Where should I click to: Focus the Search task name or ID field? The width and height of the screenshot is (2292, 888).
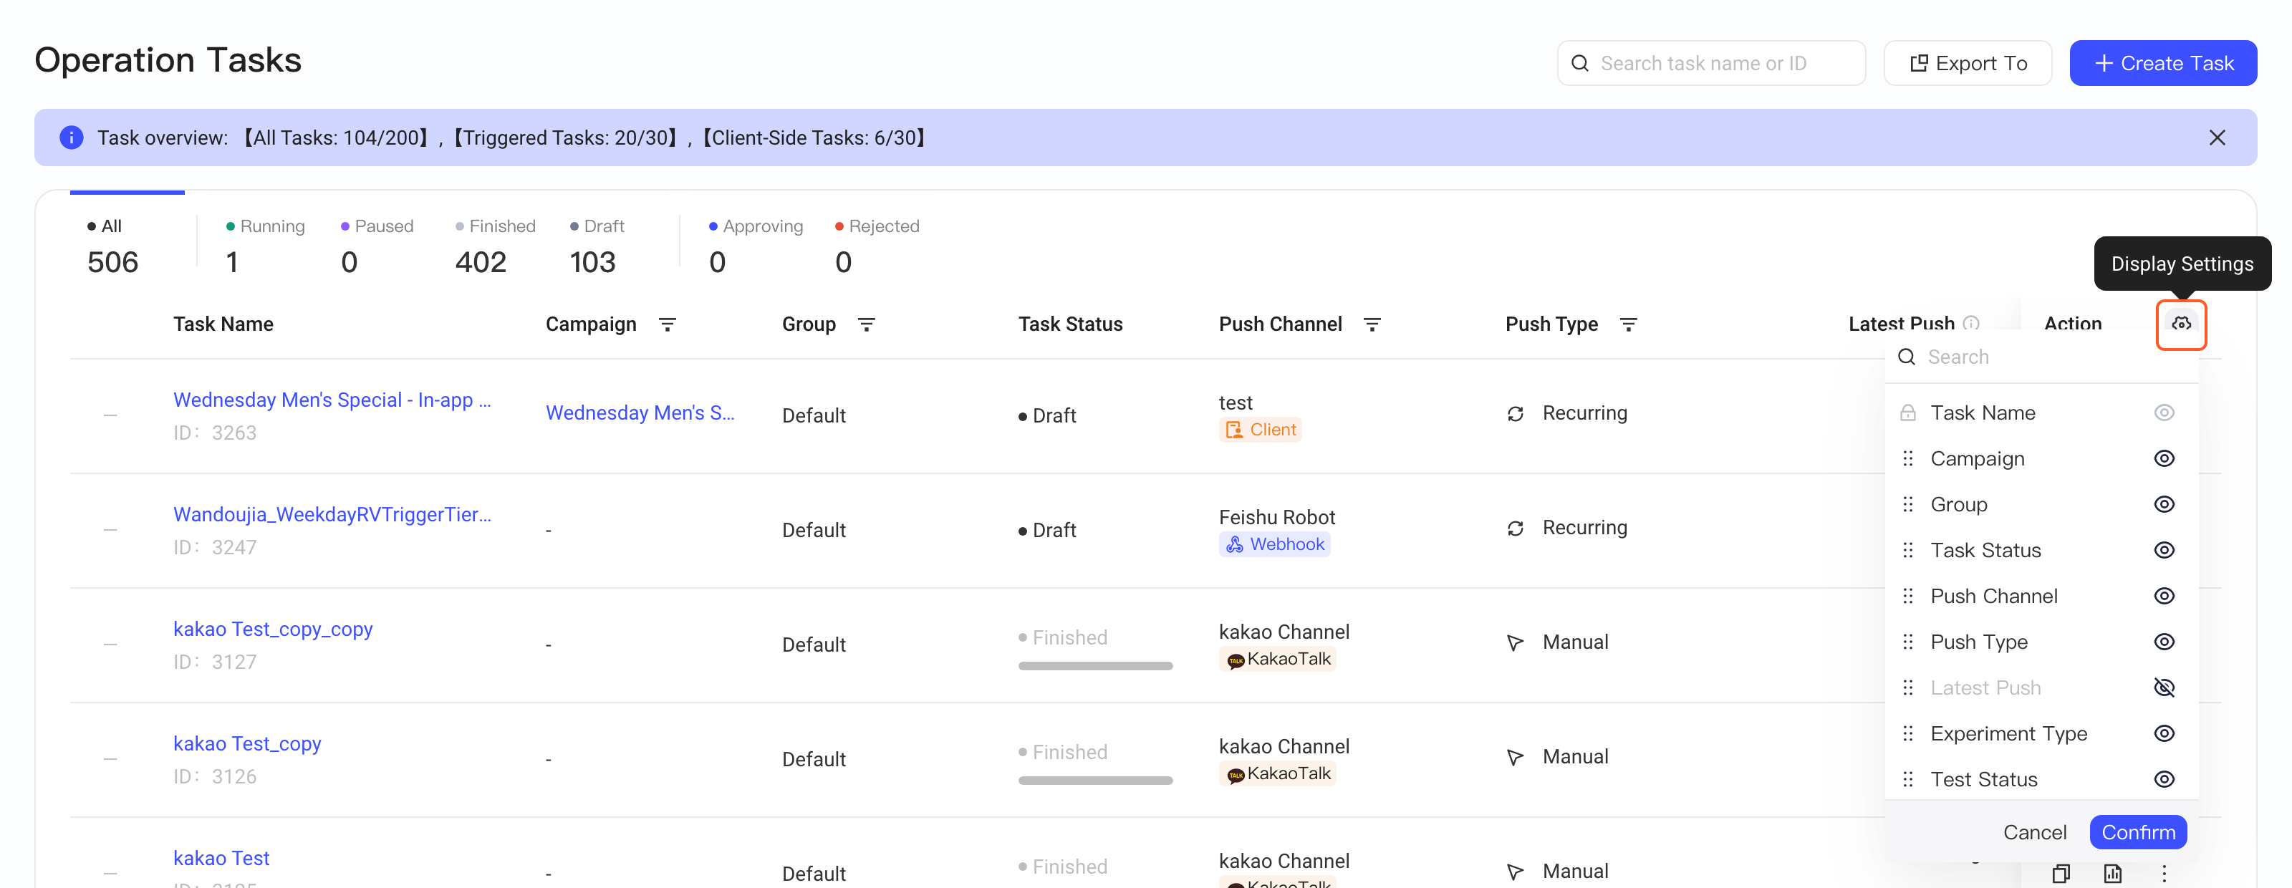tap(1711, 63)
